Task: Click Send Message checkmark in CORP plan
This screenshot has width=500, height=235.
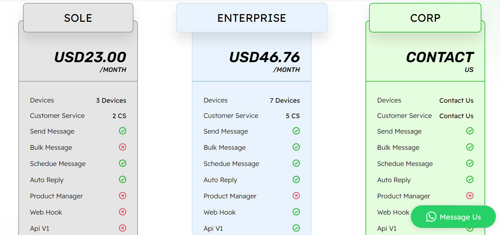Action: click(470, 131)
